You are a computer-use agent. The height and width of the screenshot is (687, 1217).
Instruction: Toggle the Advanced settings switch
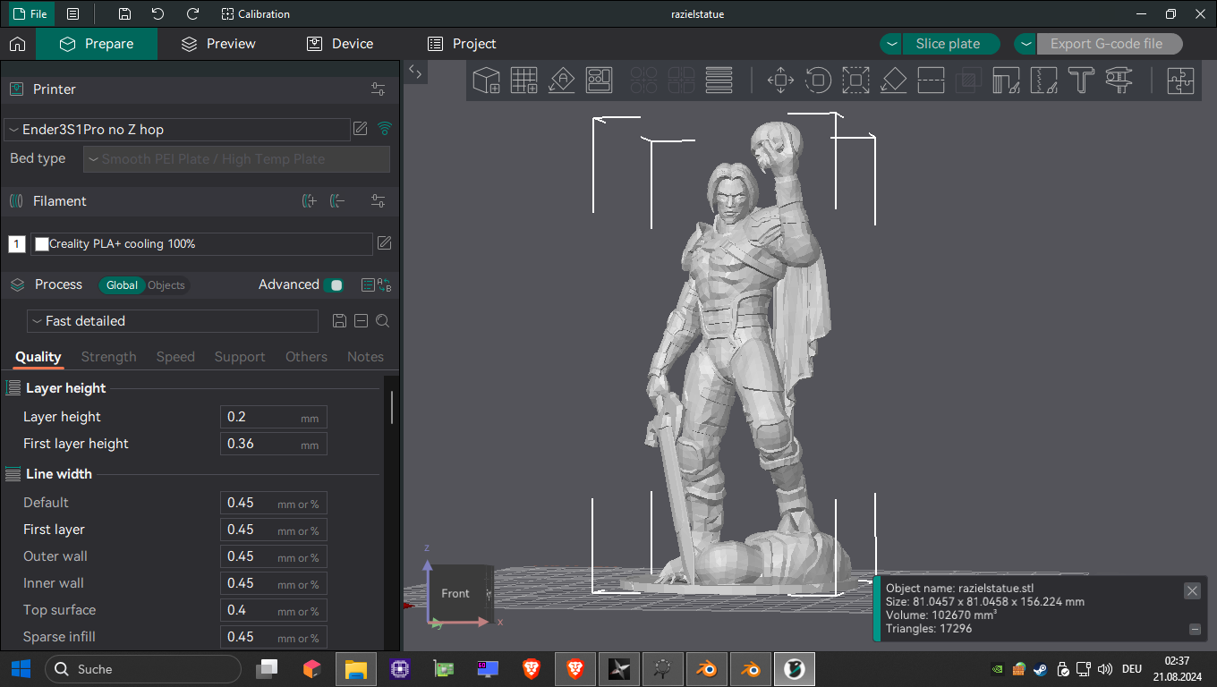[x=335, y=285]
